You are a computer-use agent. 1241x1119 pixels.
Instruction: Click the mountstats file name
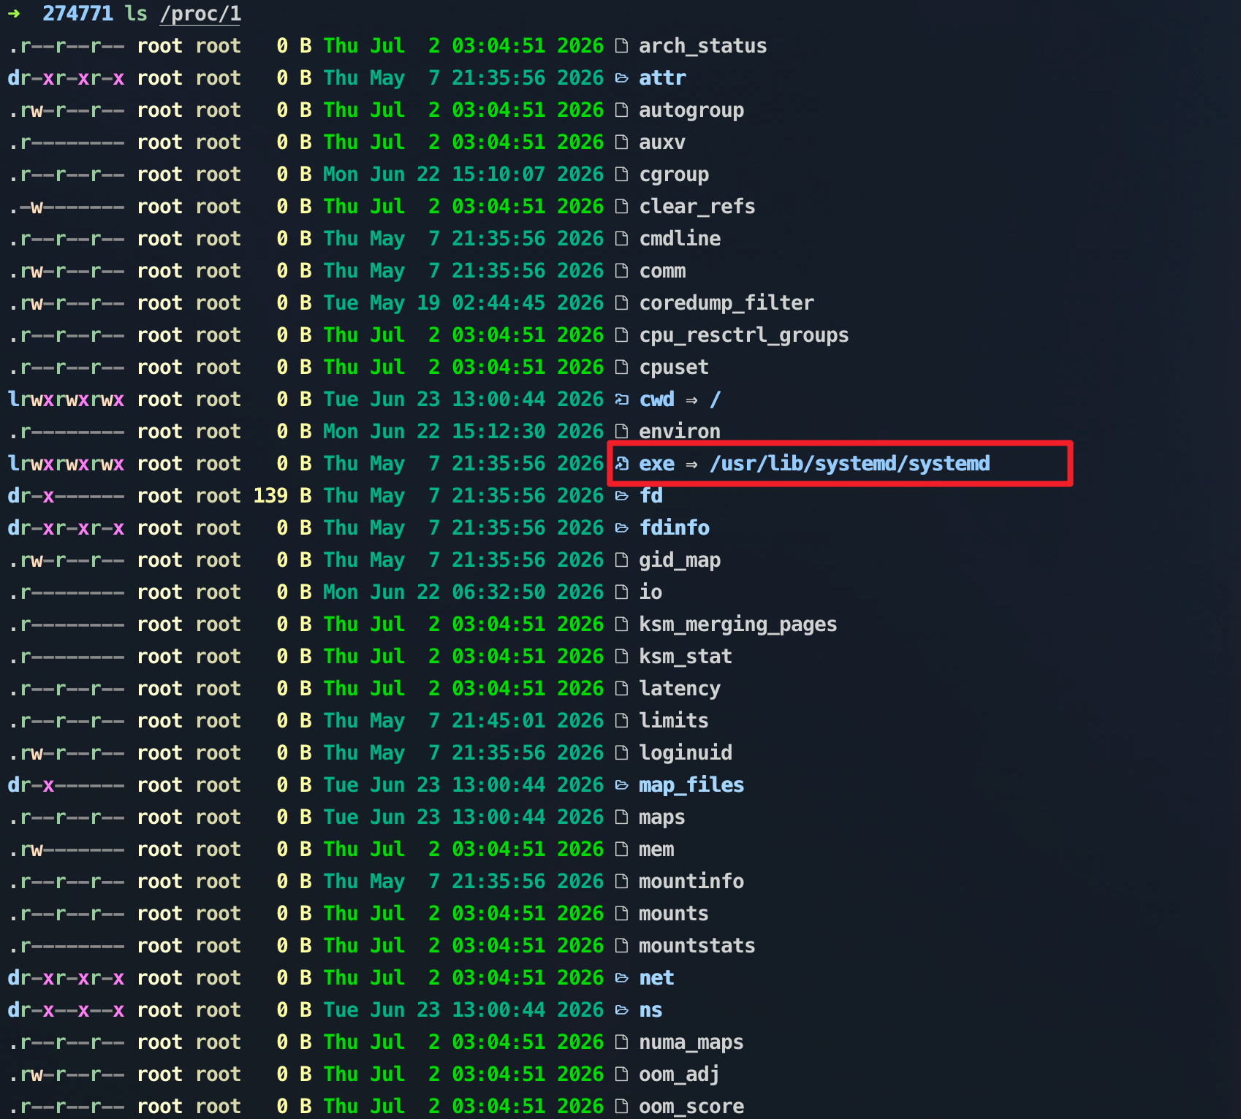(x=697, y=946)
